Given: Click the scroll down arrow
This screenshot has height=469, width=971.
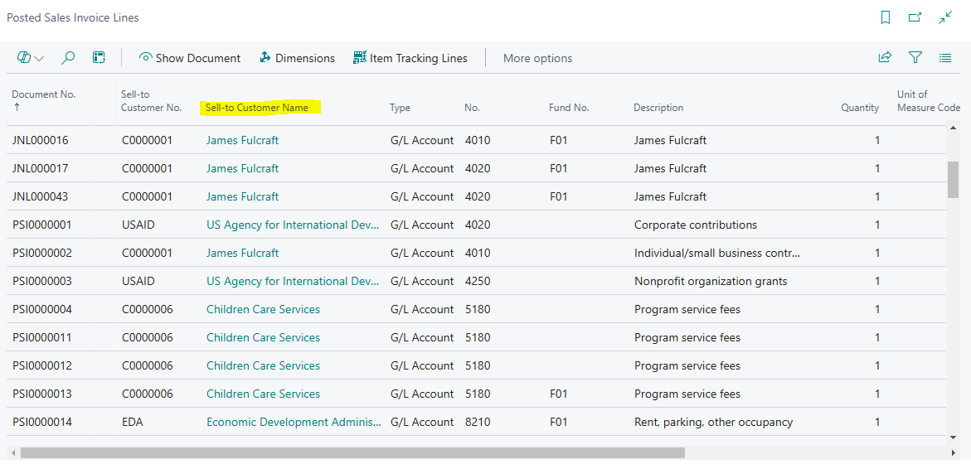Looking at the screenshot, I should click(953, 438).
